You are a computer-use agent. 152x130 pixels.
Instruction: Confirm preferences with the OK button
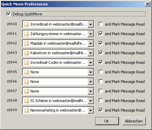(107, 121)
